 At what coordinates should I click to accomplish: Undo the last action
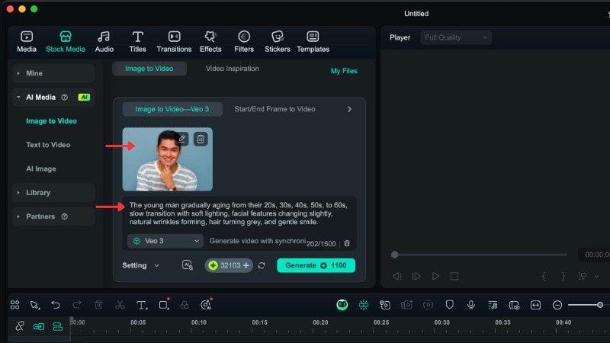coord(56,305)
